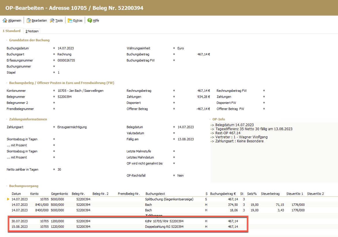Select the Doppelzahlung RG 5220394 payment row

[164, 227]
